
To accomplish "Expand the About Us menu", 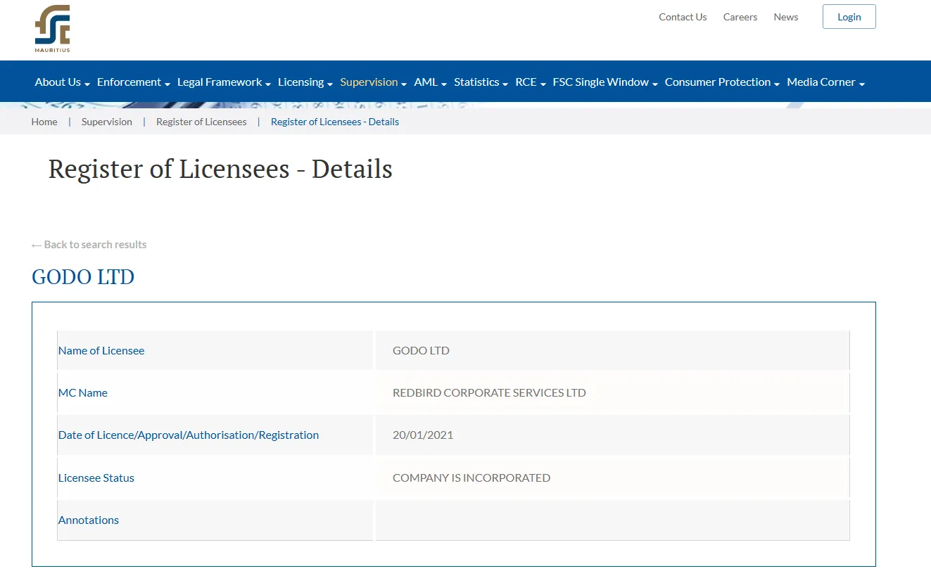I will click(63, 82).
